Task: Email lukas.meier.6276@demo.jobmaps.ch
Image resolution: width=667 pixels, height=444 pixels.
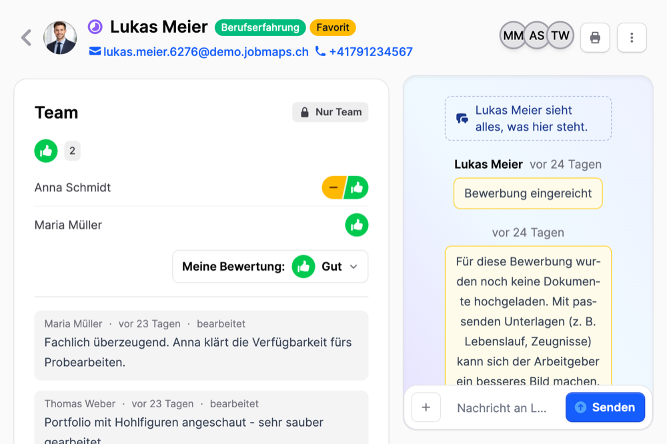Action: pos(206,52)
